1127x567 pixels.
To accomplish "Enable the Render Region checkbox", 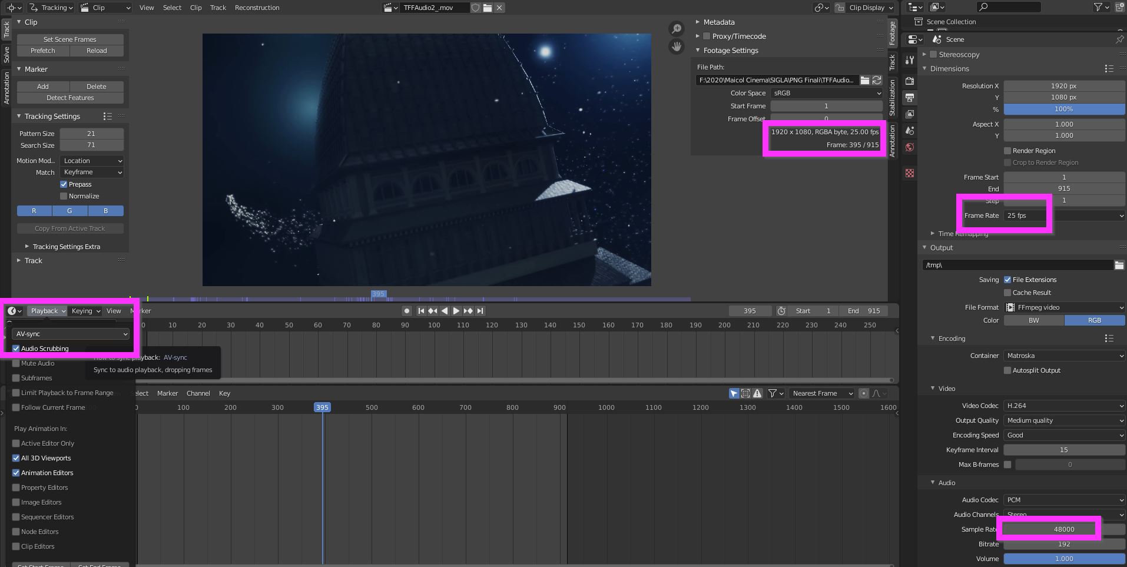I will point(1007,151).
